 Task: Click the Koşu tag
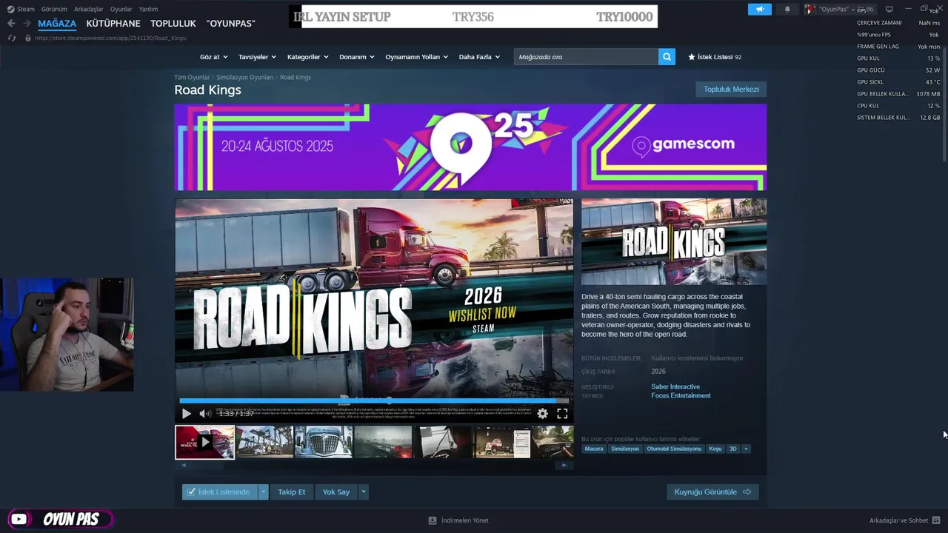715,449
